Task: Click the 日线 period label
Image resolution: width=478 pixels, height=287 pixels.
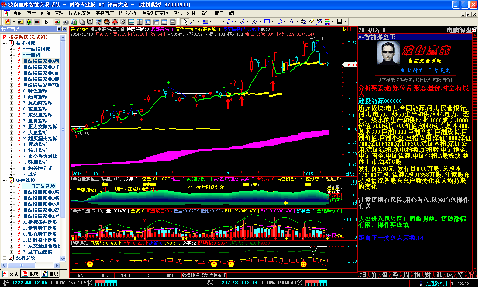Action: click(x=349, y=174)
